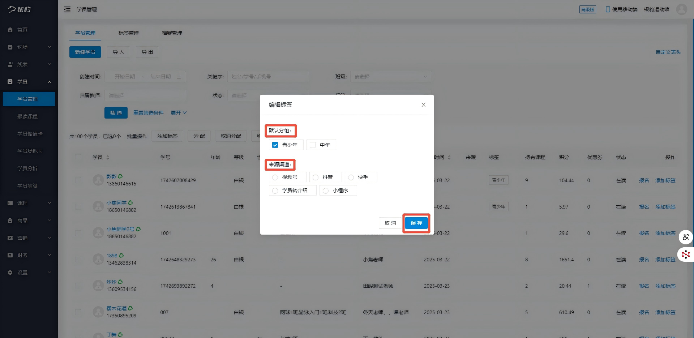Click the 筛选 button
This screenshot has width=694, height=338.
(x=116, y=113)
